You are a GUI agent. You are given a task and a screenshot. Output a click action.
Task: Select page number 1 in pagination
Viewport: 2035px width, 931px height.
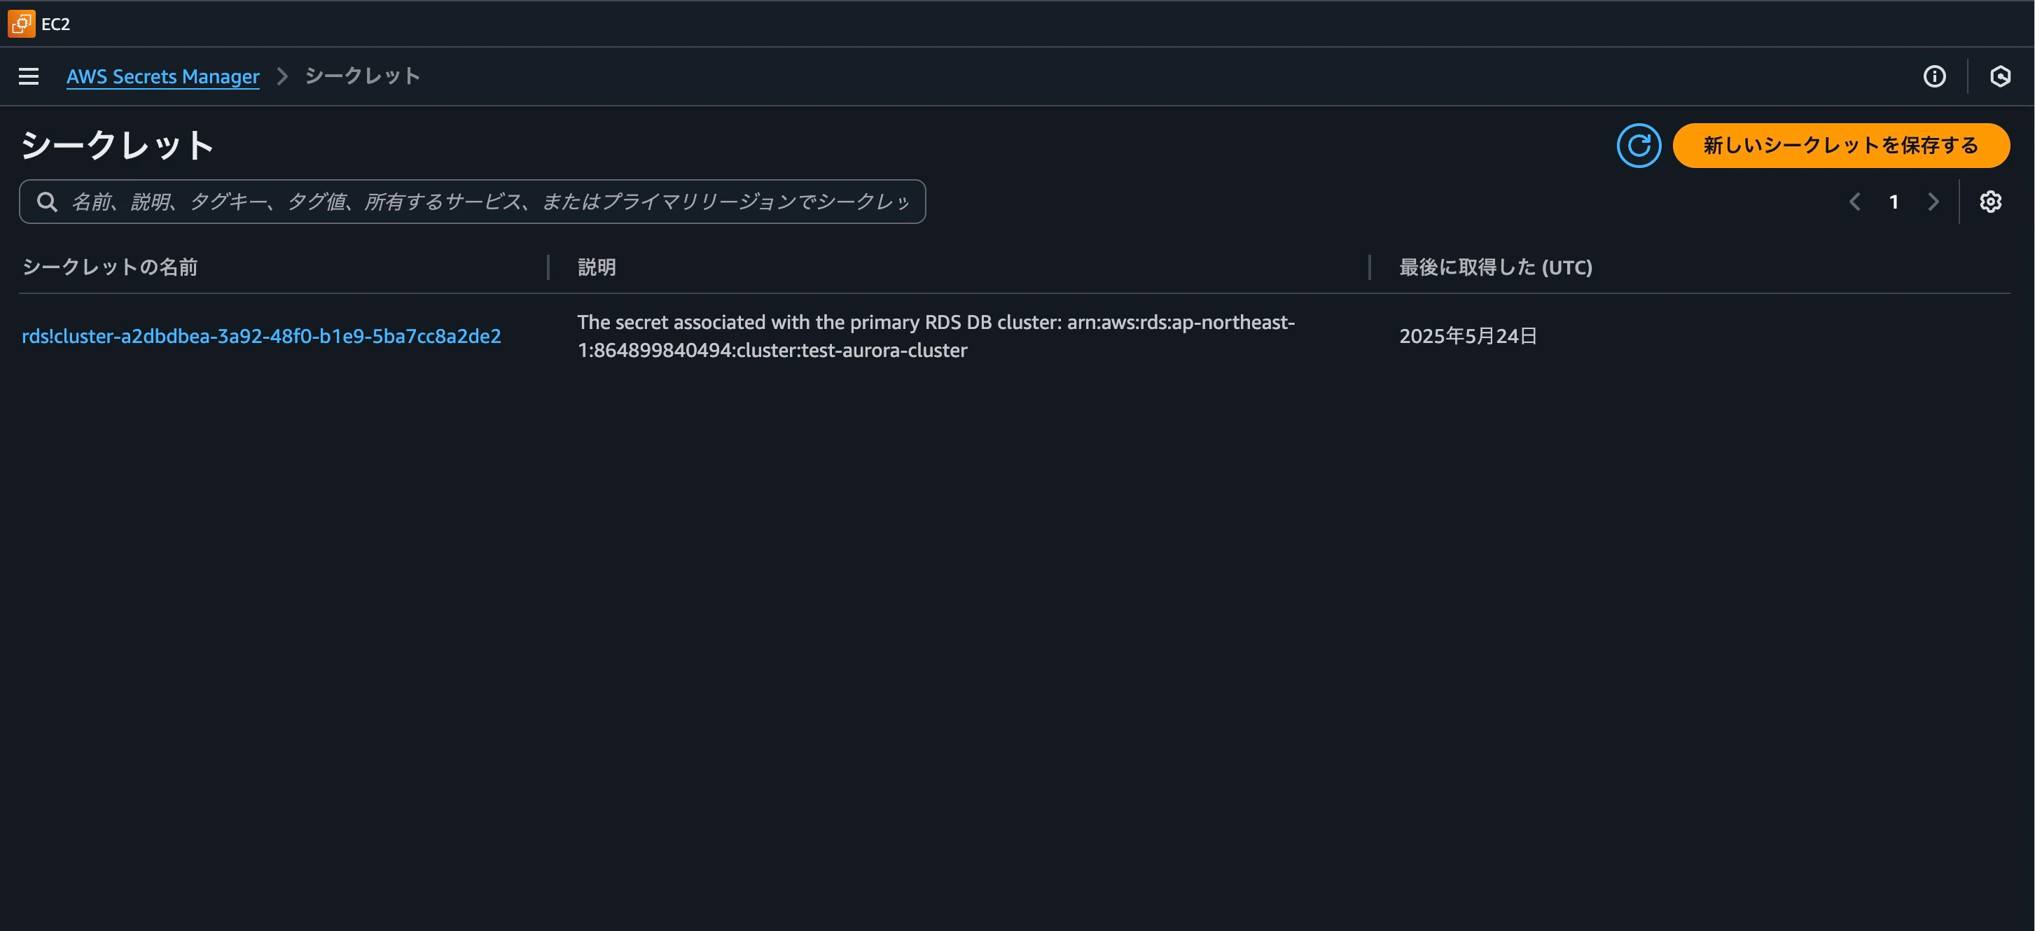point(1894,202)
